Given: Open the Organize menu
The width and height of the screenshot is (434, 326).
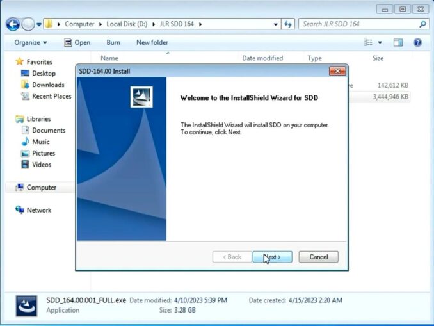Looking at the screenshot, I should 31,42.
